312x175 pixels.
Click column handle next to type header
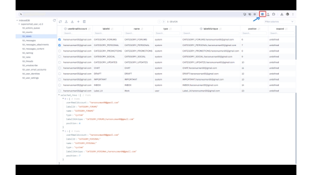tap(170, 29)
